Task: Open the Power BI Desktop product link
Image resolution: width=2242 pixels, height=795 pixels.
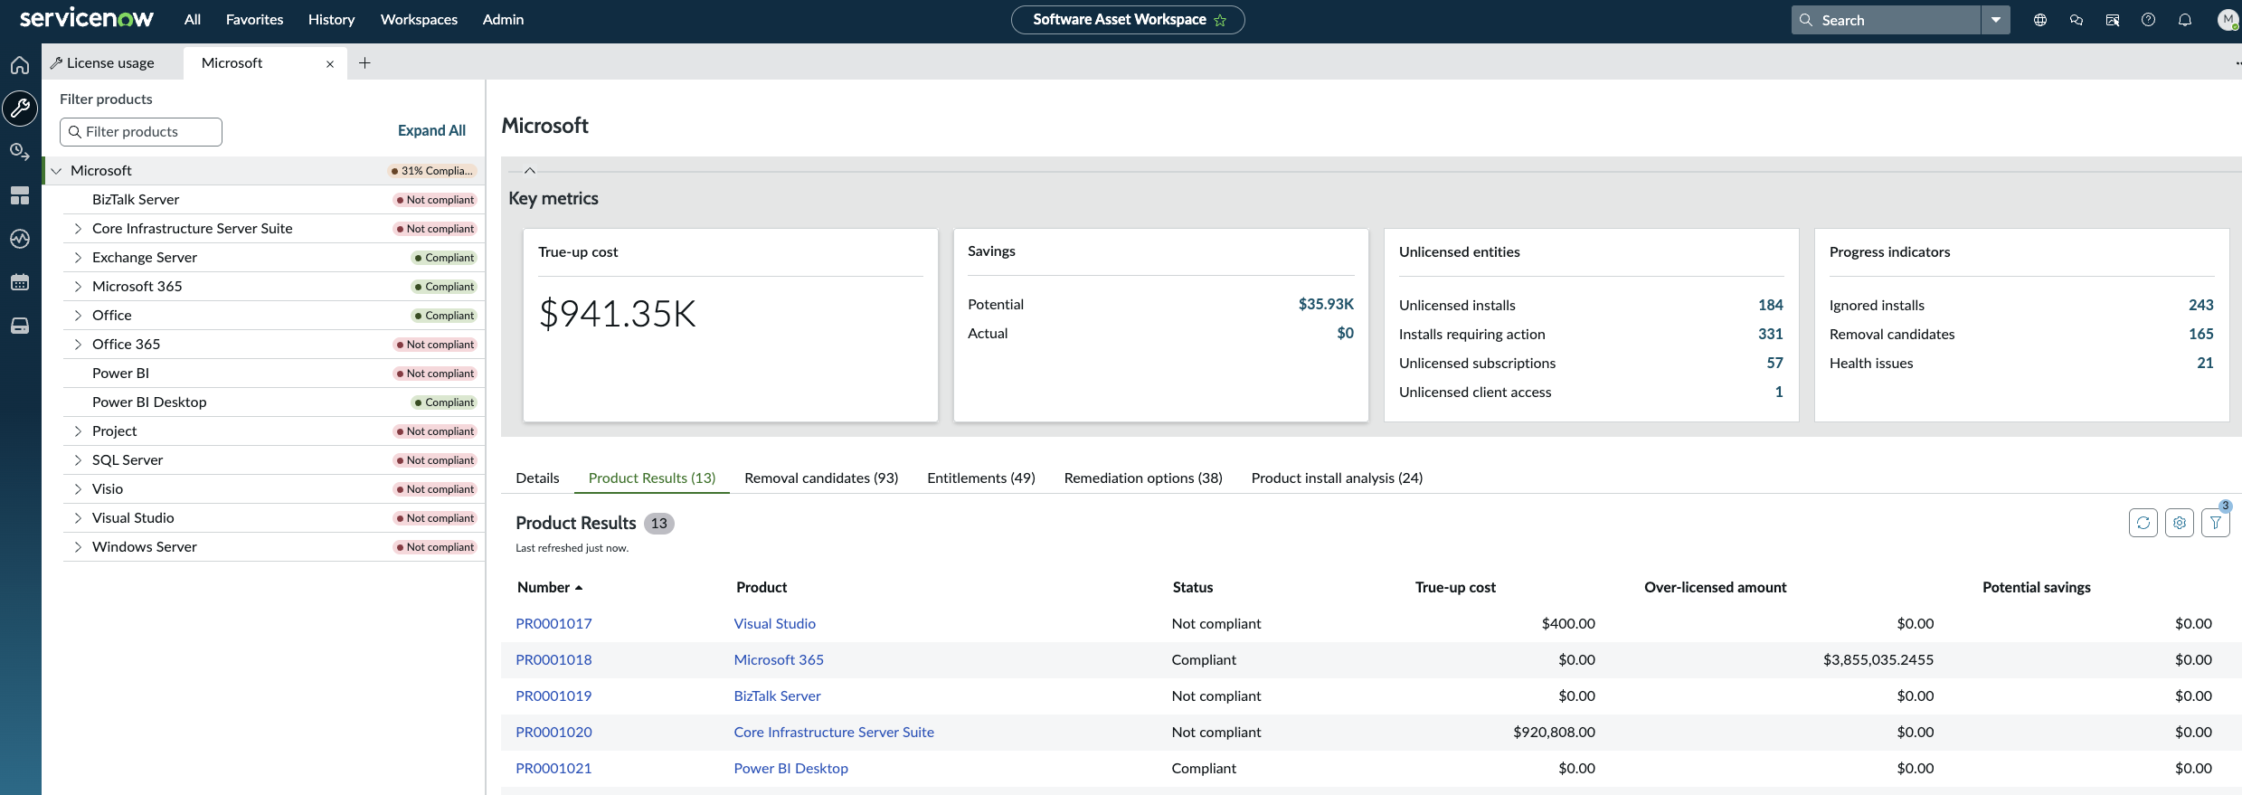Action: pyautogui.click(x=791, y=768)
